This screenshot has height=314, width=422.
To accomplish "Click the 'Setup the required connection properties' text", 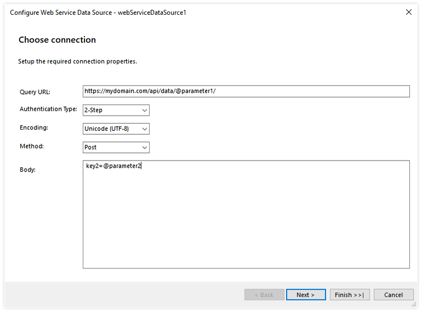I will pos(77,61).
